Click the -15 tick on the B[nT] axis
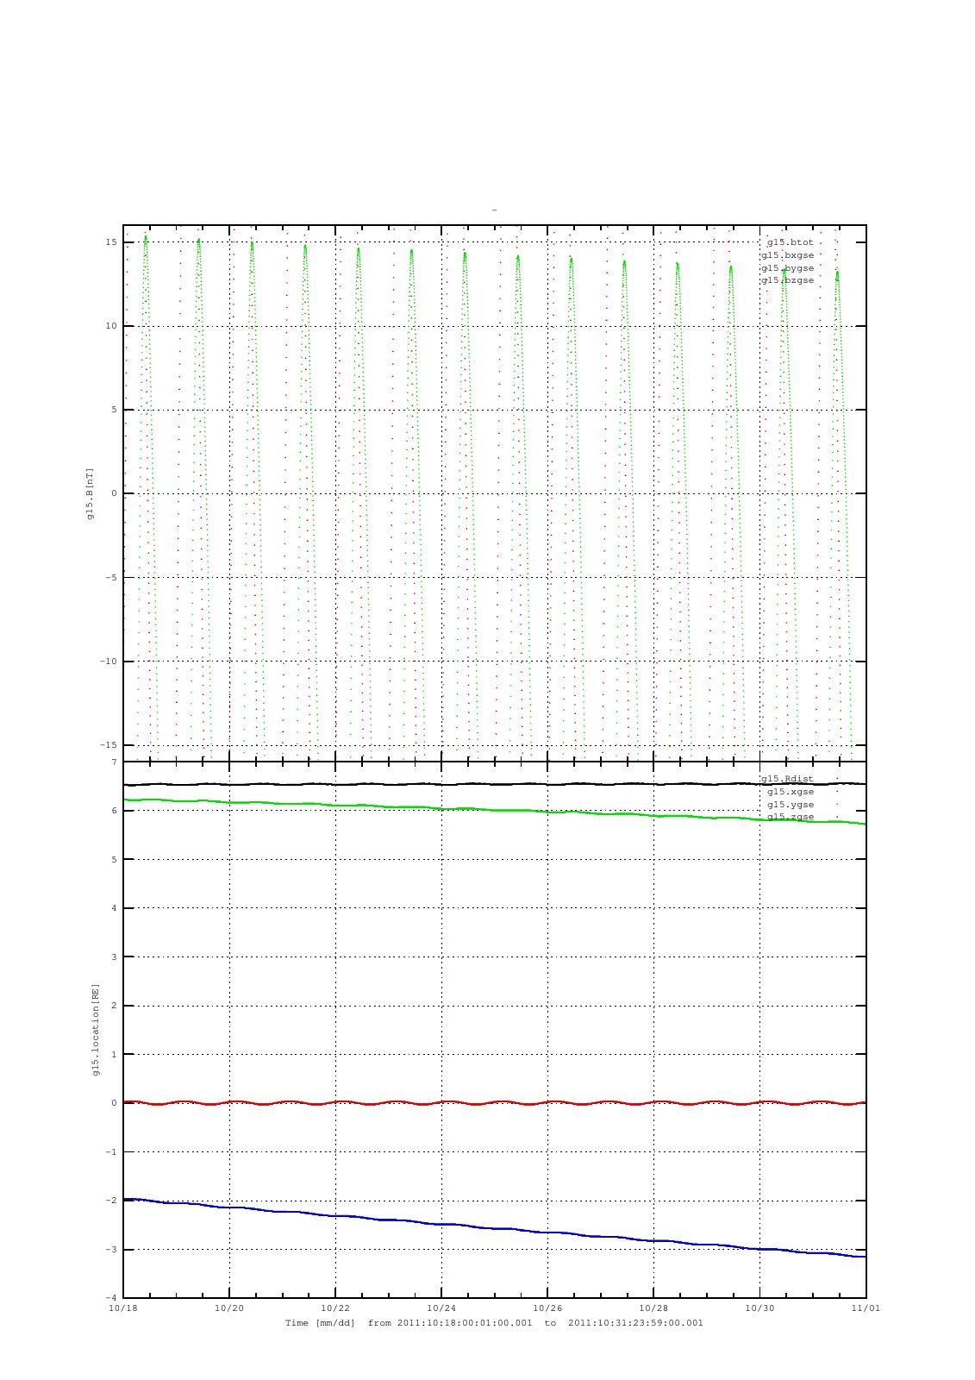The width and height of the screenshot is (975, 1380). coord(109,745)
